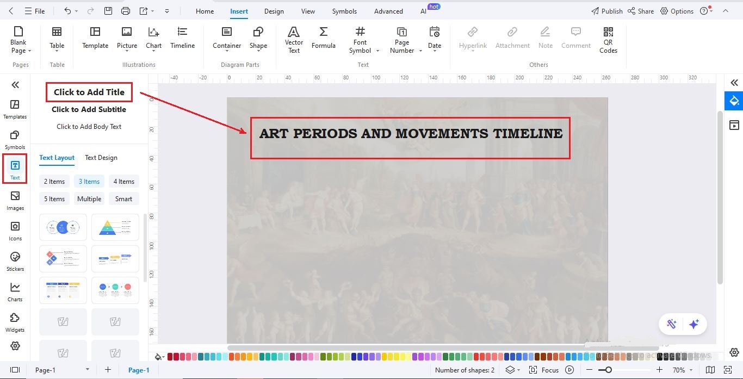Screen dimensions: 743x379
Task: Filter layouts by 2 Items
Action: coord(54,182)
